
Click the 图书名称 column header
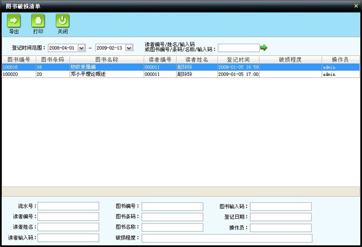coord(106,59)
